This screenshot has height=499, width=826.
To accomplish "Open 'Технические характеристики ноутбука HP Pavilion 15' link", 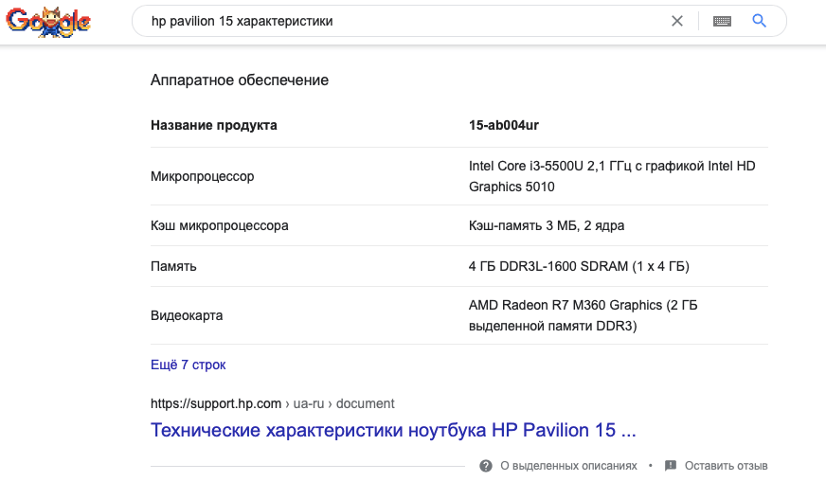I will tap(393, 430).
